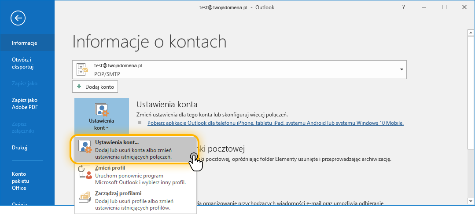This screenshot has width=475, height=214.
Task: Minimize the Outlook window
Action: (x=424, y=7)
